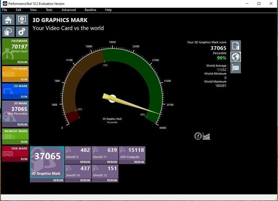Click the Home icon in the sidebar
Screen dimensions: 278x201
pos(8,20)
